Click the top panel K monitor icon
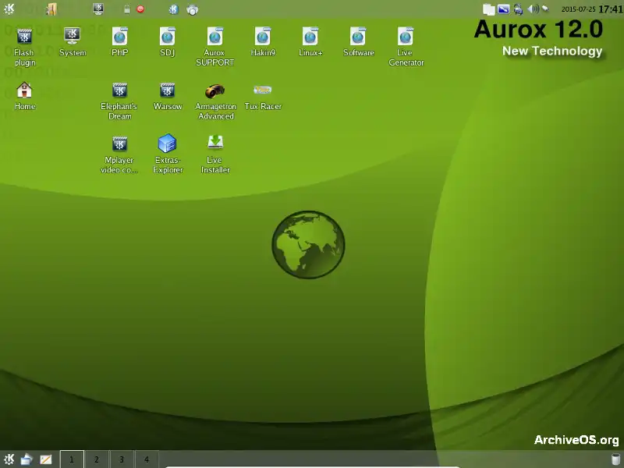Viewport: 624px width, 468px height. [98, 9]
